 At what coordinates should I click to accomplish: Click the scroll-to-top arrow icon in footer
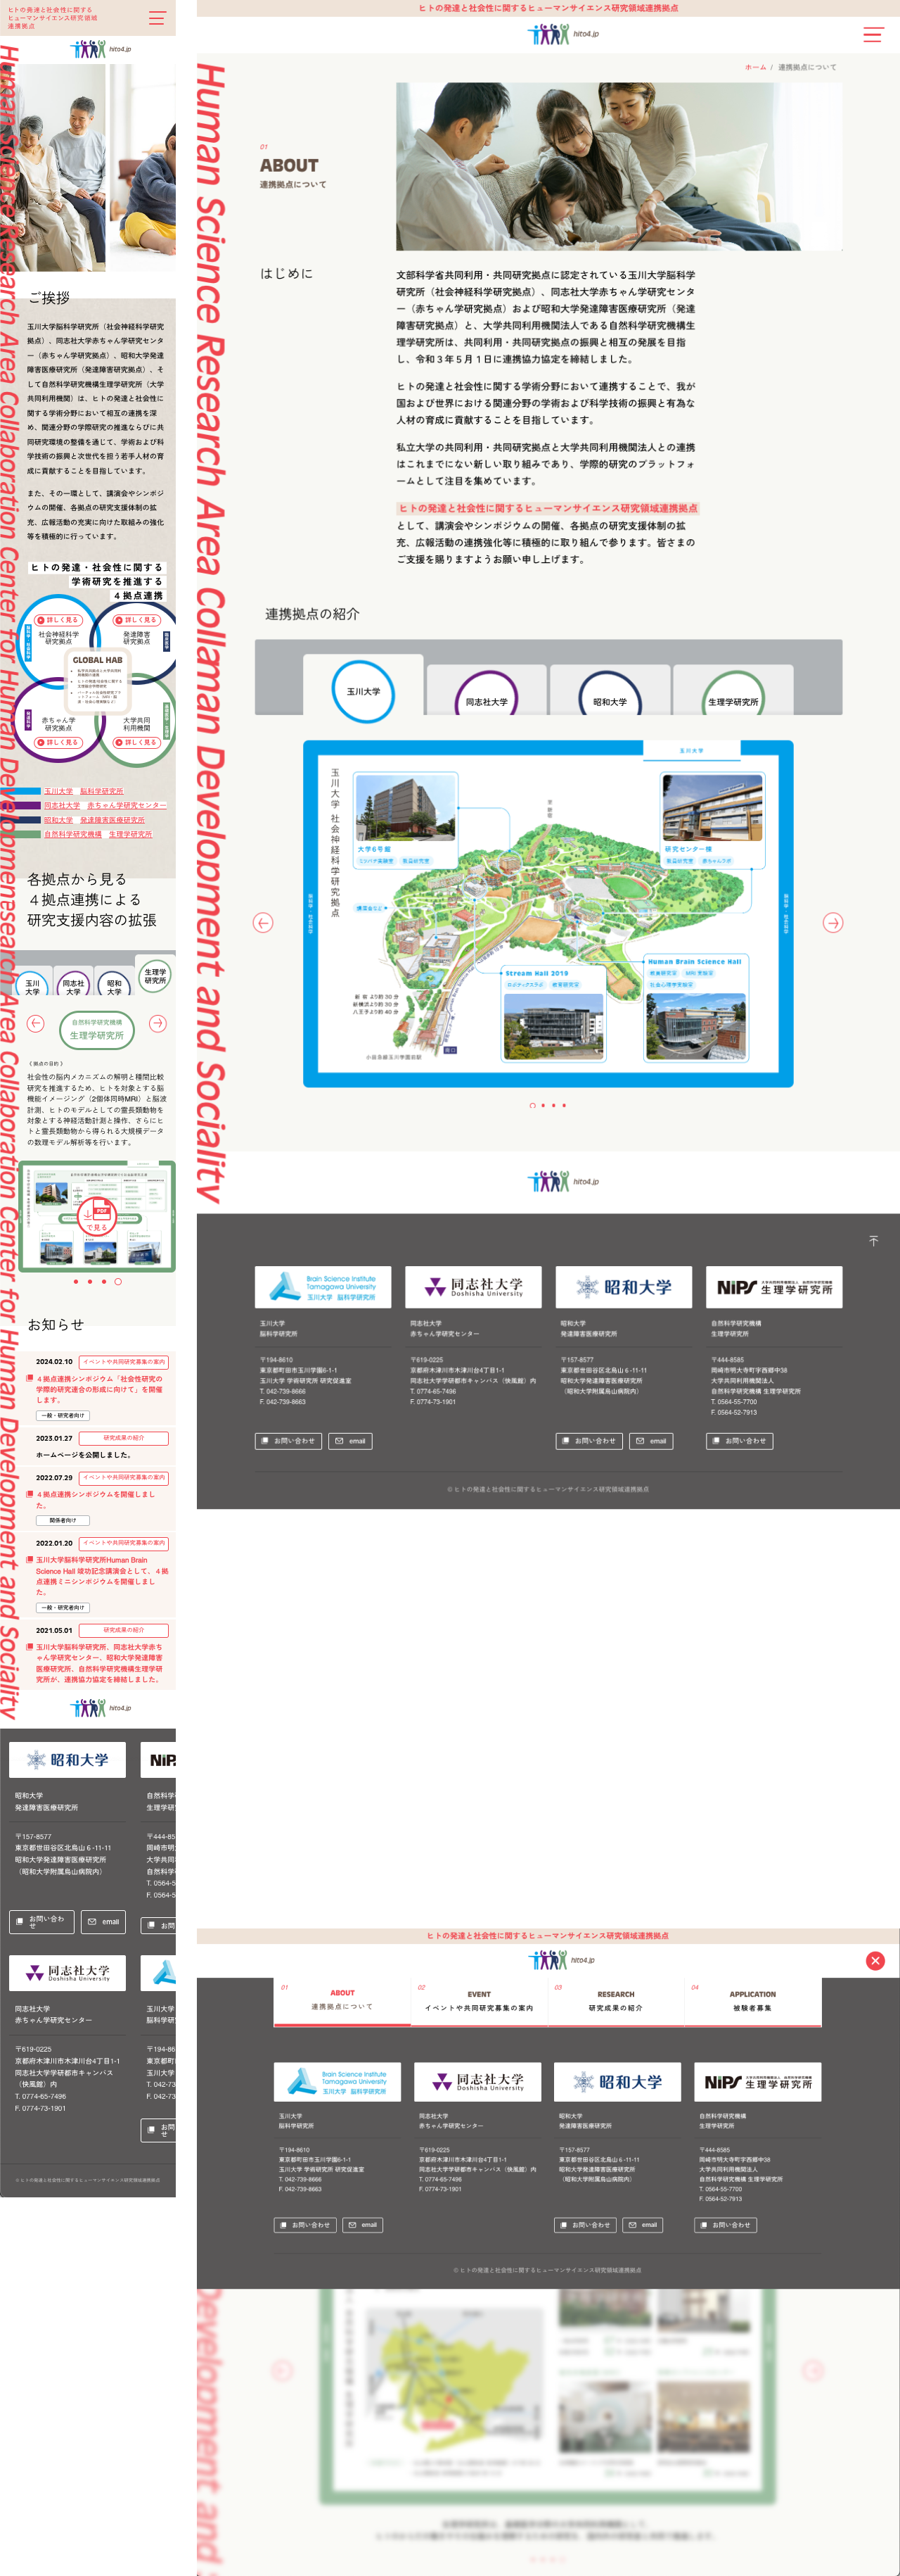coord(873,1241)
